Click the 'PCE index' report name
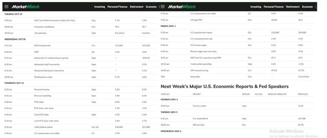The height and width of the screenshot is (138, 327). (x=39, y=102)
